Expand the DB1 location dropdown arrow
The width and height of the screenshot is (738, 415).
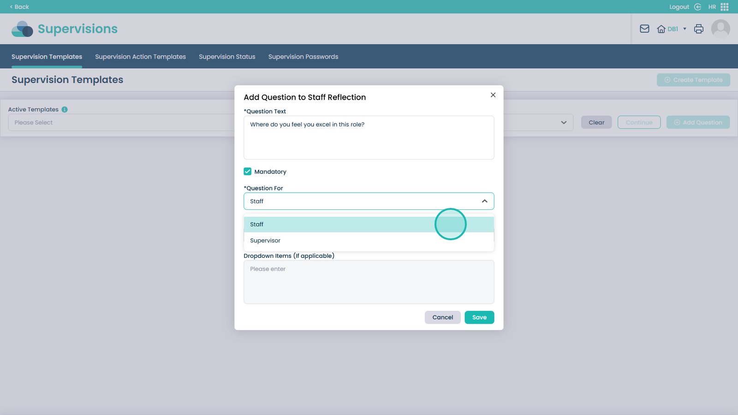coord(684,29)
